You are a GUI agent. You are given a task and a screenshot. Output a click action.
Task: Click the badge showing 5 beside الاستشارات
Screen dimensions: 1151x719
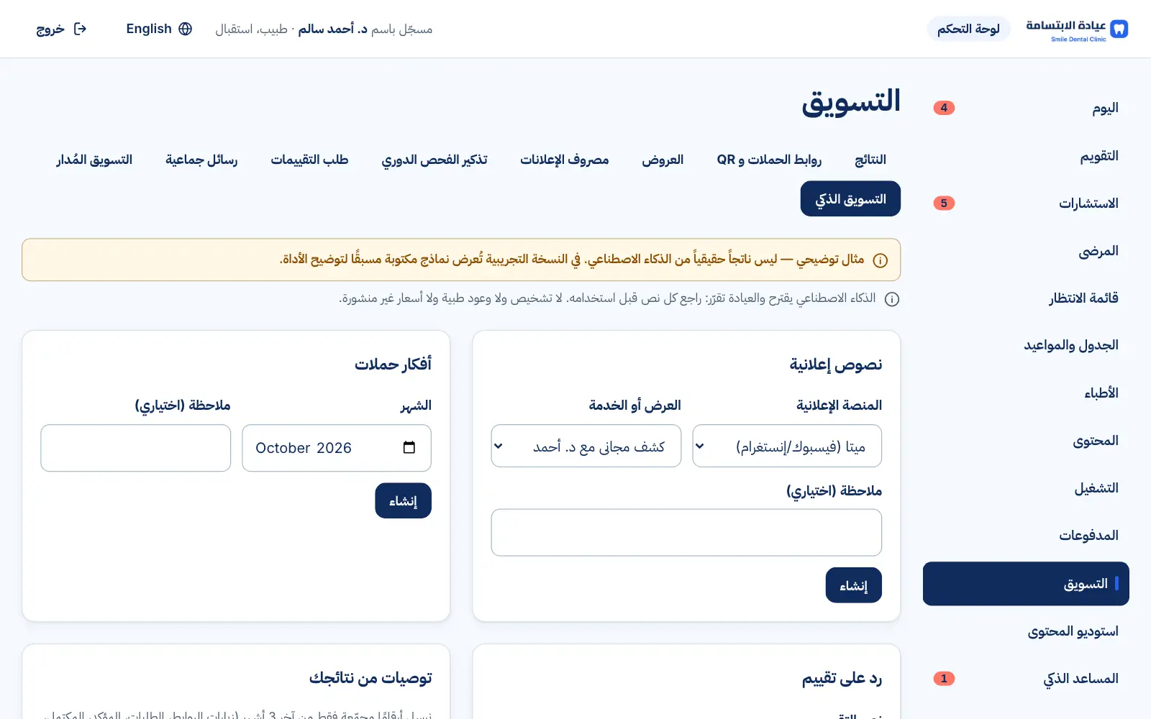click(944, 203)
